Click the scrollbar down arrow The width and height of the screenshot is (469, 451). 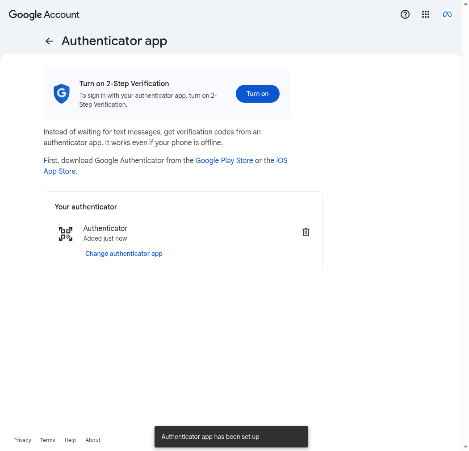click(466, 447)
